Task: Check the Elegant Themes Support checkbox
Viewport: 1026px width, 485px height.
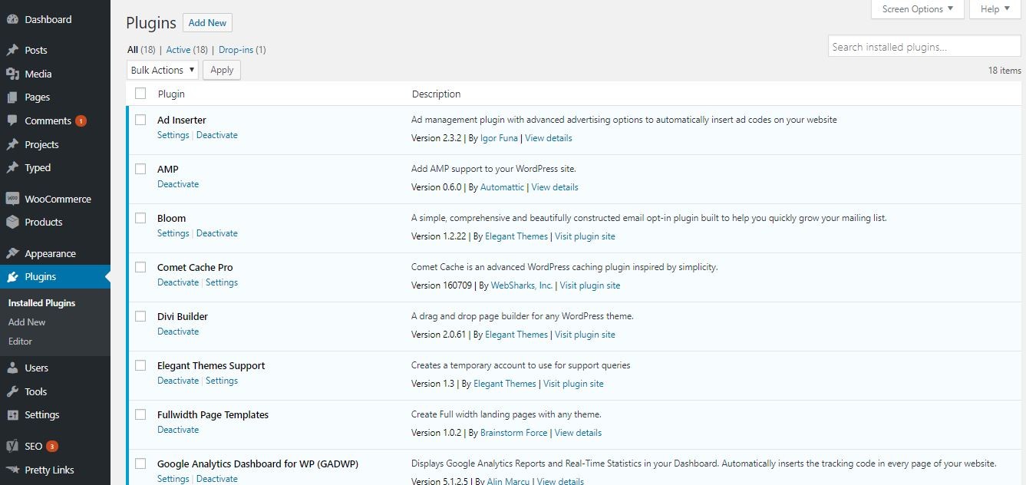Action: tap(140, 365)
